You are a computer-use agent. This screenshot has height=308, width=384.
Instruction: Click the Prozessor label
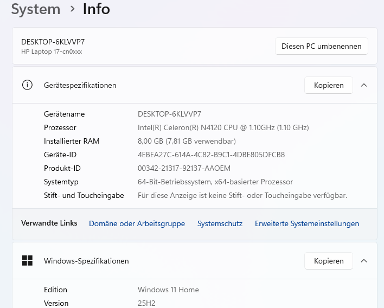(x=60, y=127)
